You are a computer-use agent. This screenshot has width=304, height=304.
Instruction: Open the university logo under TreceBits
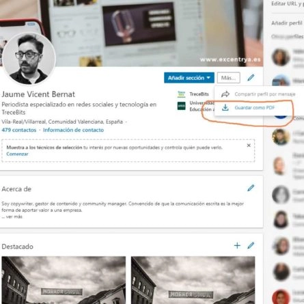(182, 106)
